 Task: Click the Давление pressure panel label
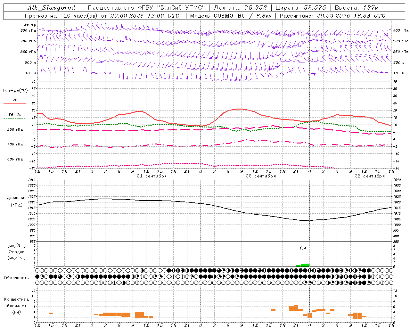[x=17, y=198]
